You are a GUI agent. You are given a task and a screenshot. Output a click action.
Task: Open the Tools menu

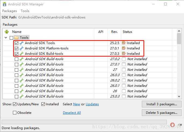(x=25, y=11)
